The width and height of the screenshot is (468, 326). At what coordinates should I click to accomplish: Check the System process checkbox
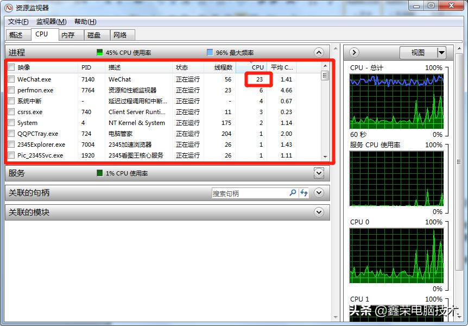(11, 122)
